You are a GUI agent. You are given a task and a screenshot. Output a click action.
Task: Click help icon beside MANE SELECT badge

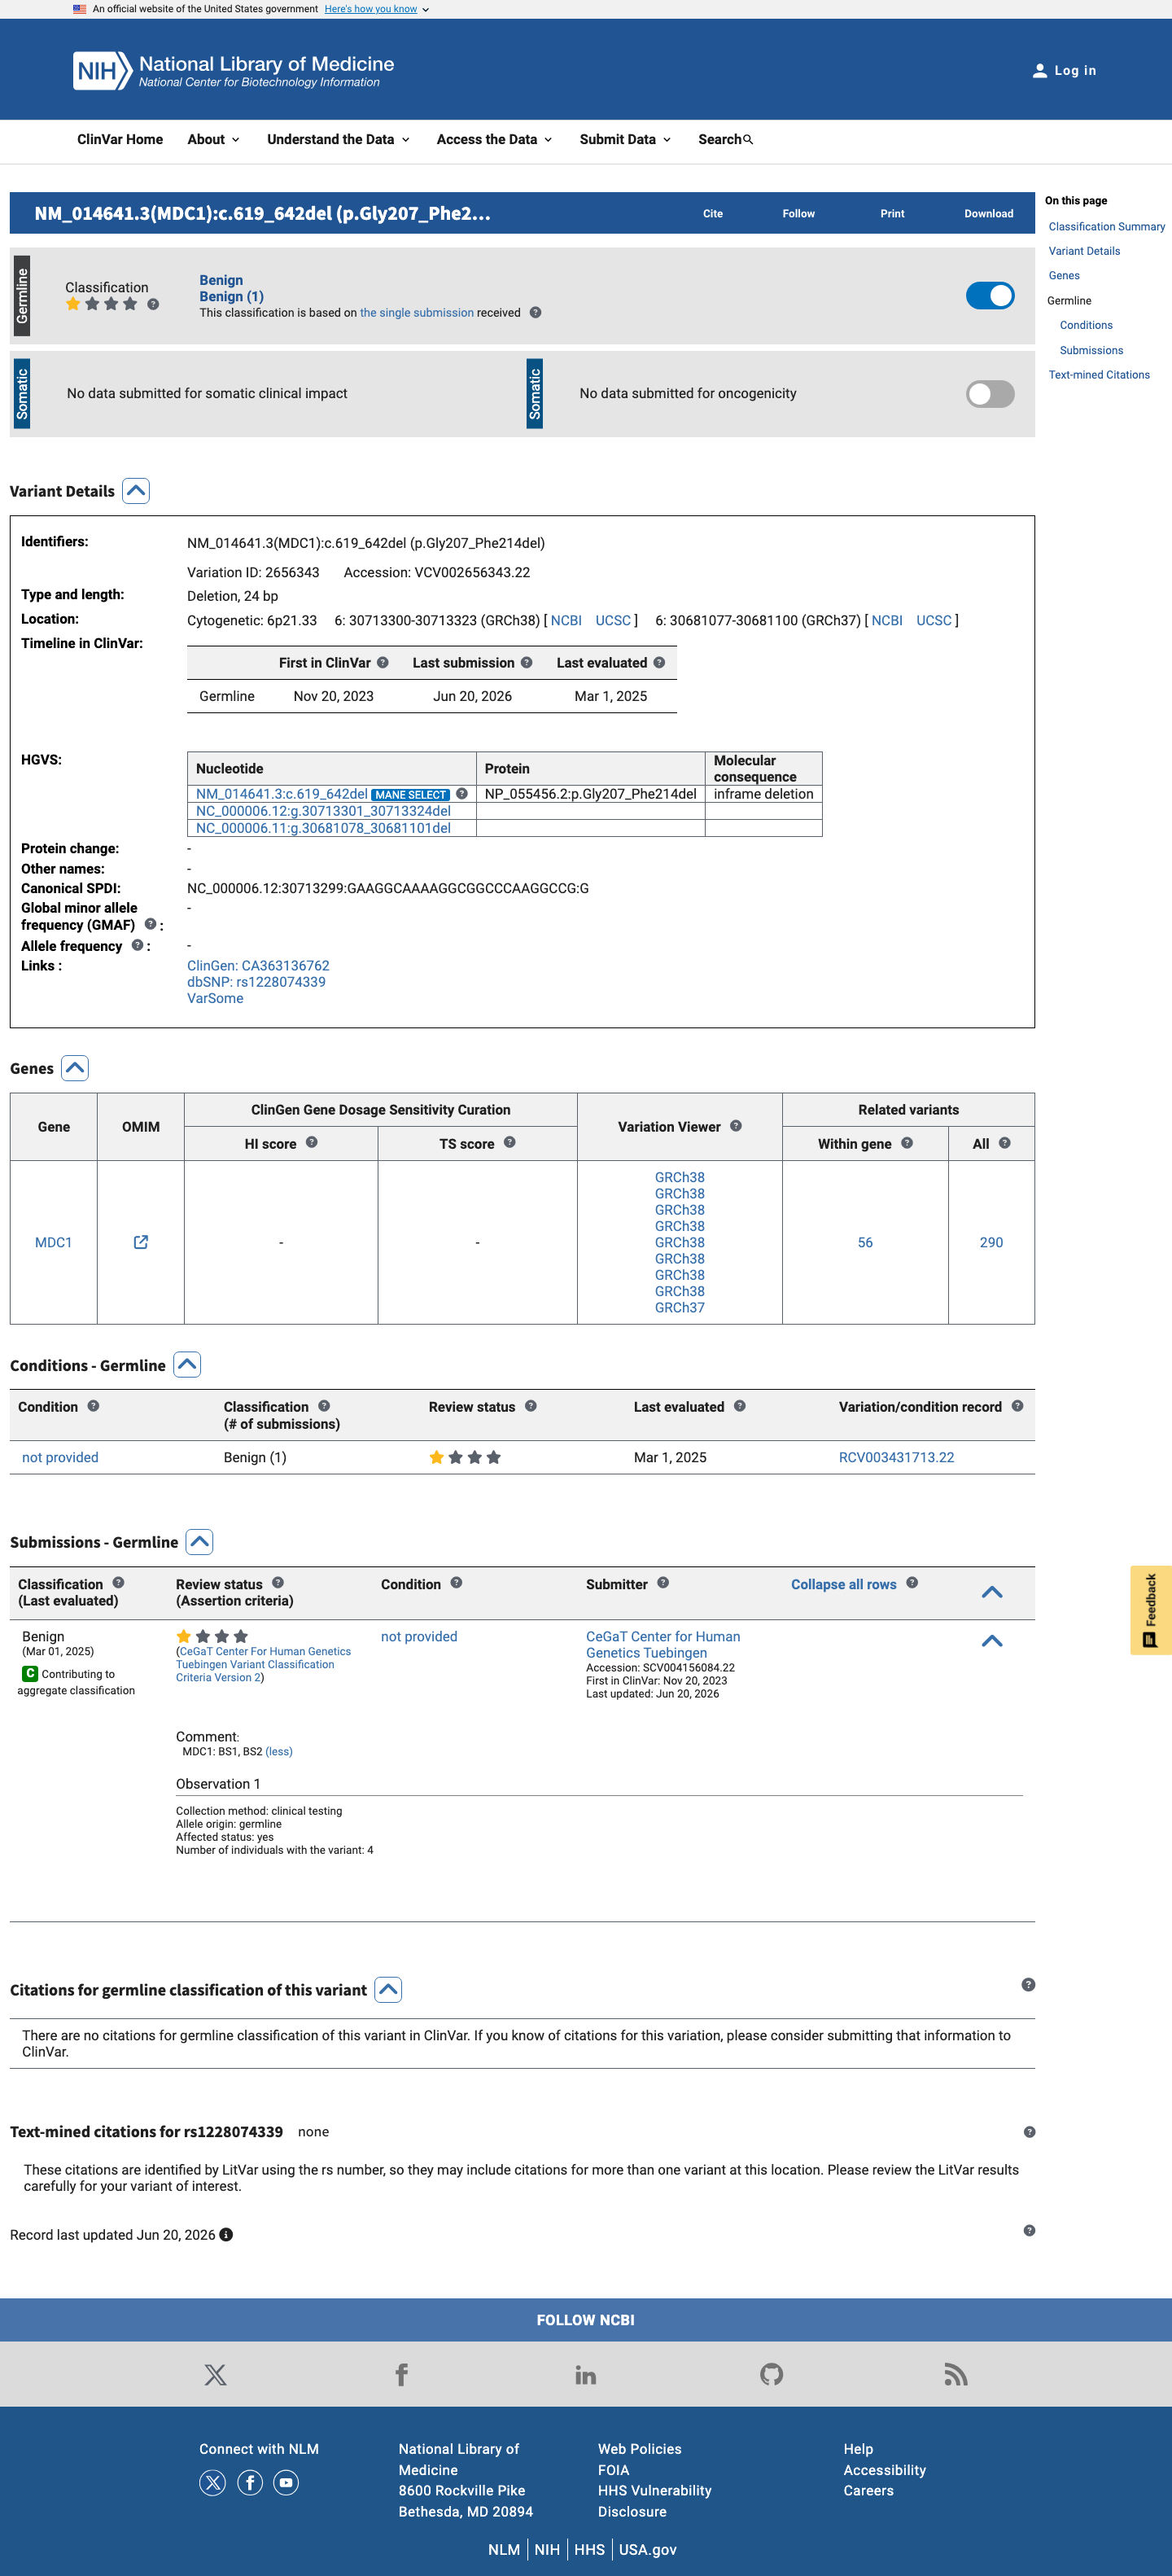(462, 794)
